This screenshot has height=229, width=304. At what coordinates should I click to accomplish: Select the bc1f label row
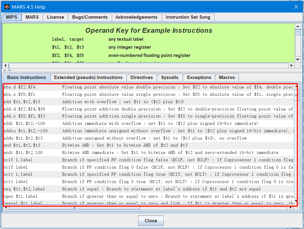pos(149,167)
